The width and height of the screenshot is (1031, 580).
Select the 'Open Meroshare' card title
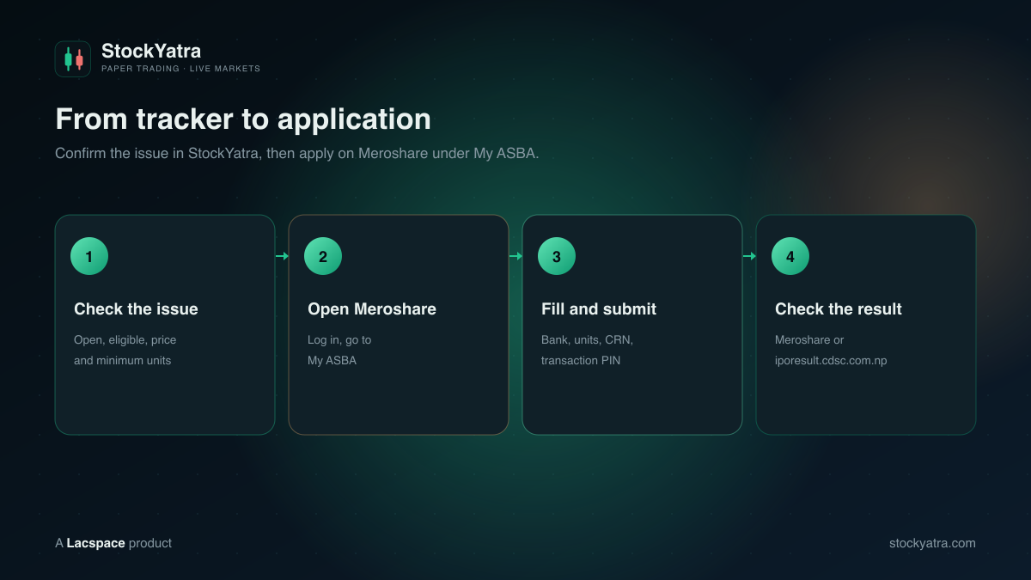click(372, 309)
